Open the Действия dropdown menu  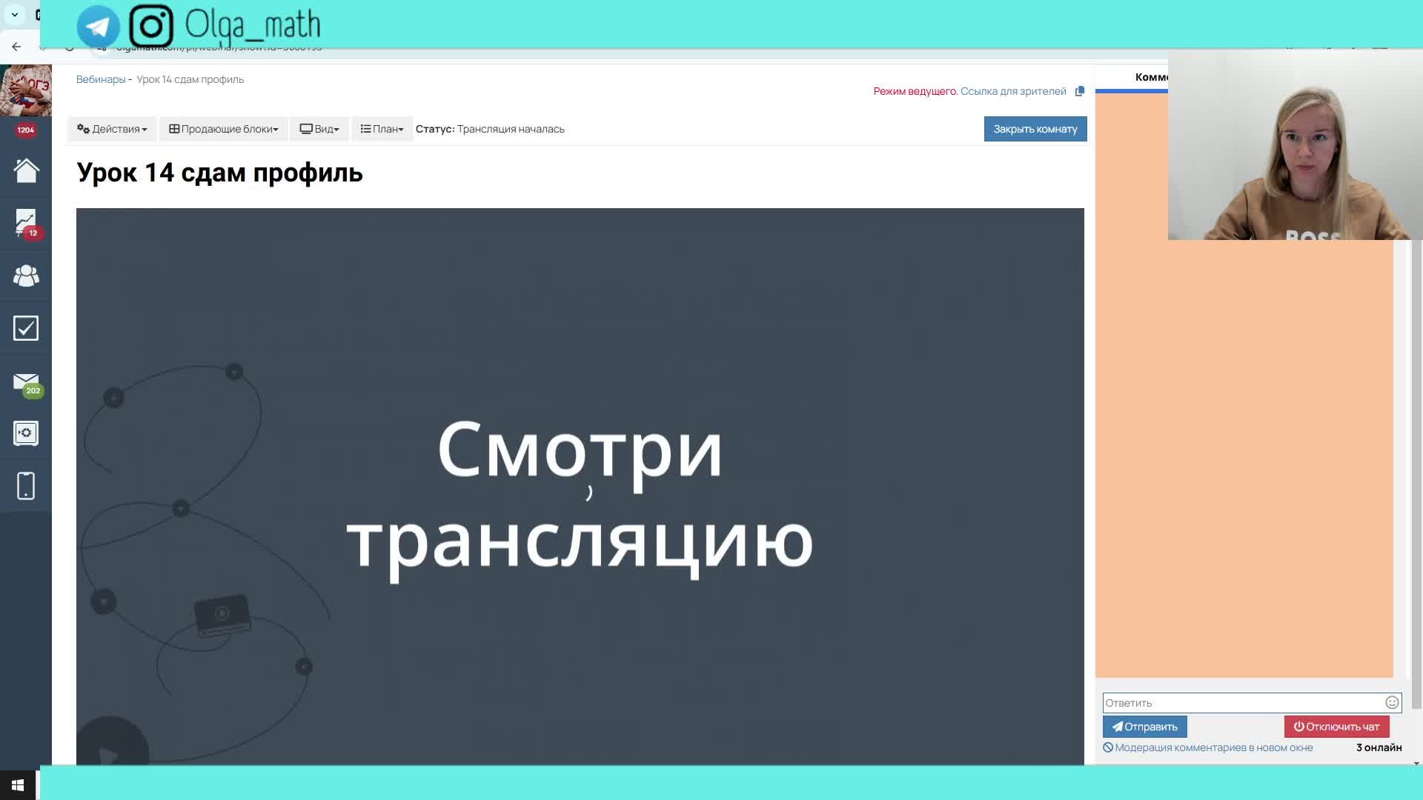(112, 129)
